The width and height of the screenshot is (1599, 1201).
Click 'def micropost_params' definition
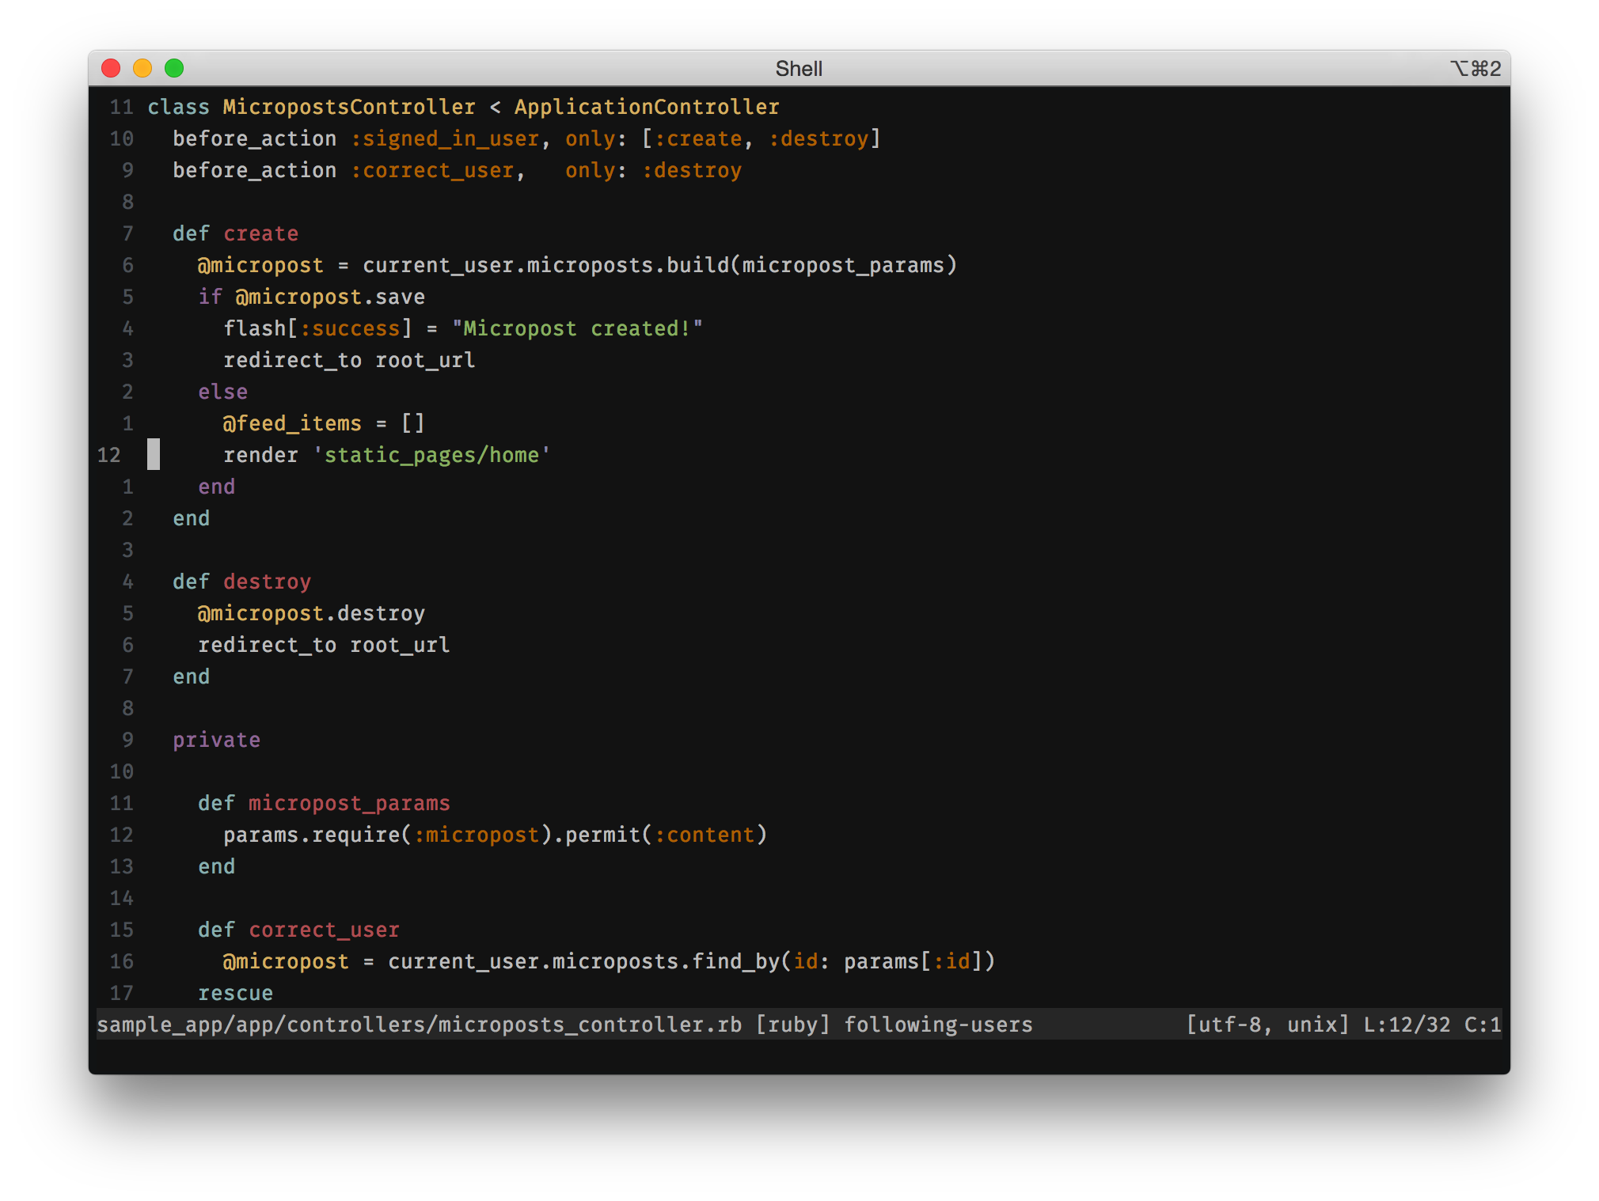(x=324, y=803)
